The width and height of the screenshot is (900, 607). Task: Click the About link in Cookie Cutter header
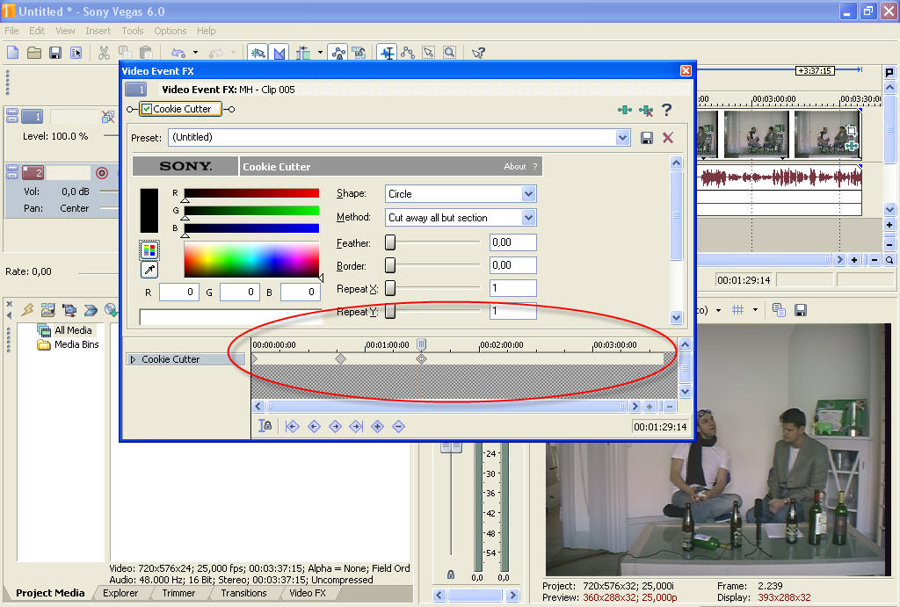click(514, 166)
